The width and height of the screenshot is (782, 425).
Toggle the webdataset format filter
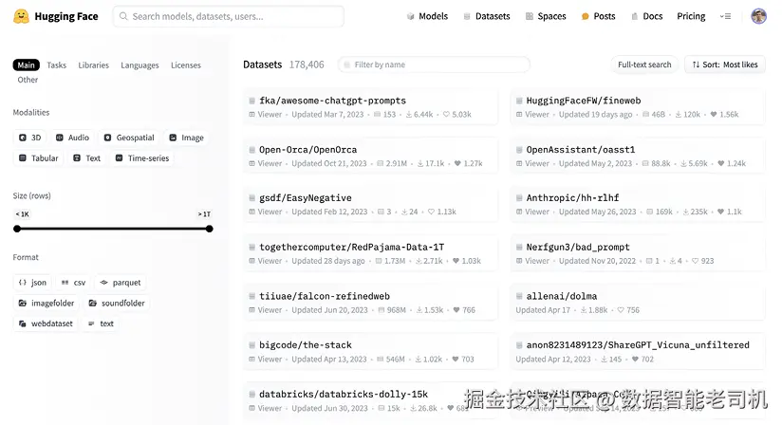[46, 323]
